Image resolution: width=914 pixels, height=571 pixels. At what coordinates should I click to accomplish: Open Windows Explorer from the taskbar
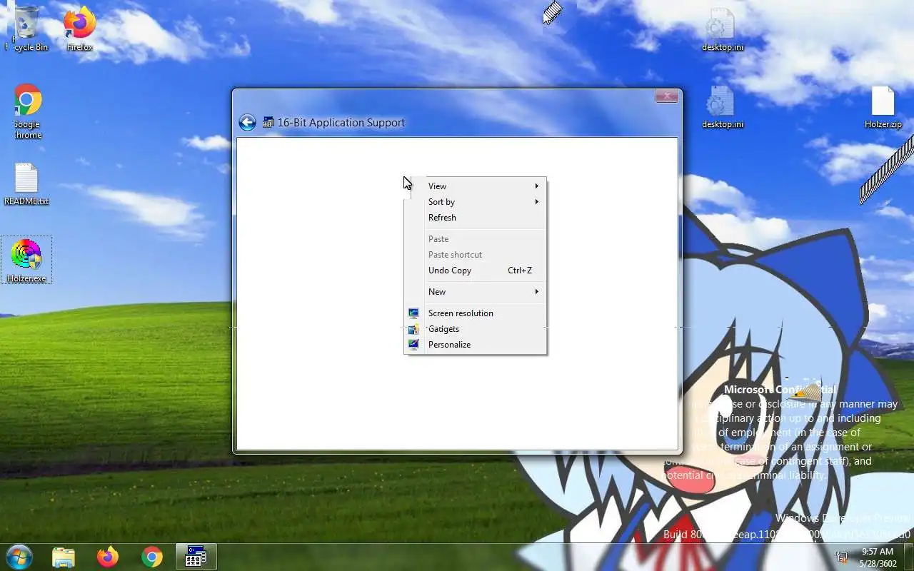[64, 557]
